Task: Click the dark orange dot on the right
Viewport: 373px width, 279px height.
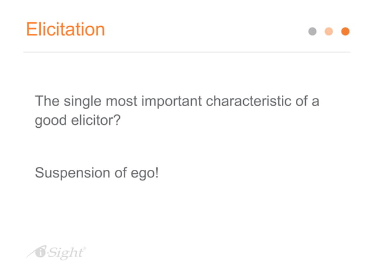Action: 345,32
